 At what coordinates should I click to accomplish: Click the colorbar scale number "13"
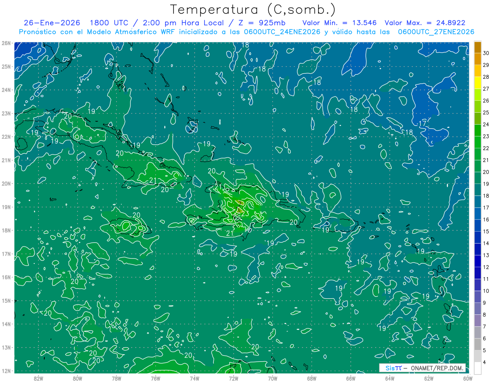(487, 255)
